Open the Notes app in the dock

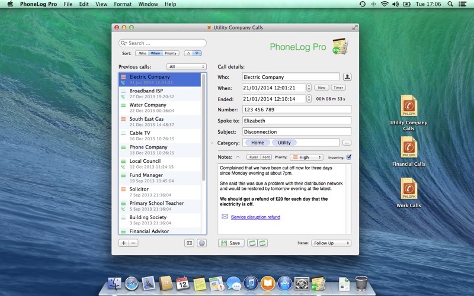(x=200, y=284)
